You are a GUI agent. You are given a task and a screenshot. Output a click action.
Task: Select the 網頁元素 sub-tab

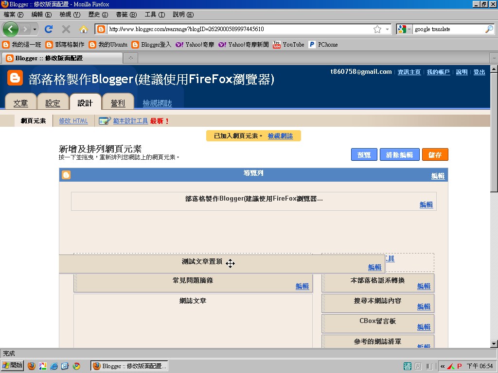pos(34,121)
